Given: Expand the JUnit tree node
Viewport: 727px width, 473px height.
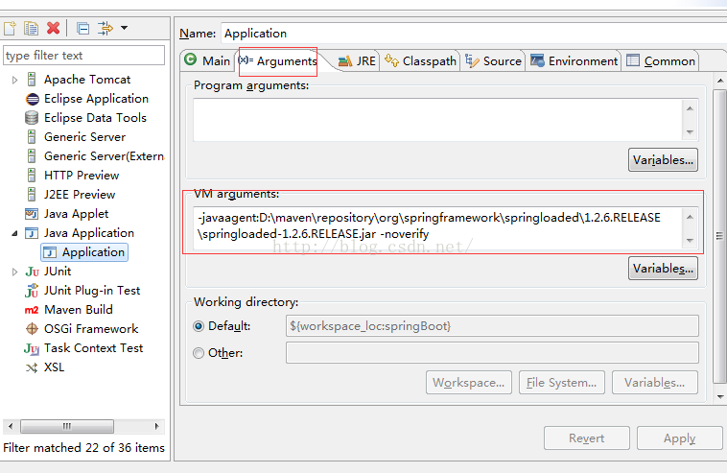Looking at the screenshot, I should (14, 272).
